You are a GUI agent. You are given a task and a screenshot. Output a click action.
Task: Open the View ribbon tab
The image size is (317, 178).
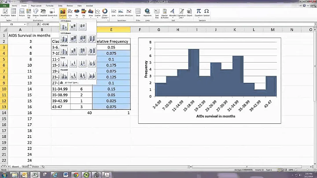coord(80,6)
